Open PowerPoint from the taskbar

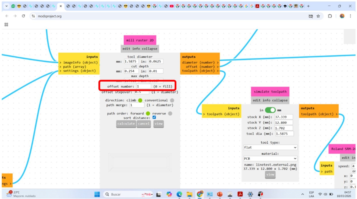click(220, 194)
